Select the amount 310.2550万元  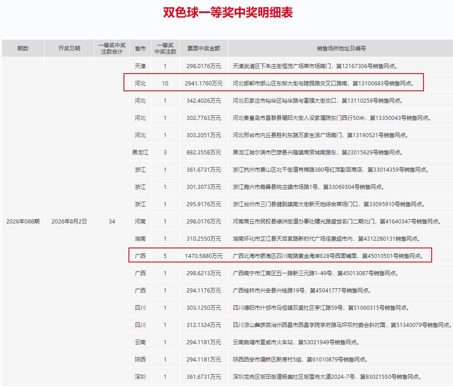point(204,239)
